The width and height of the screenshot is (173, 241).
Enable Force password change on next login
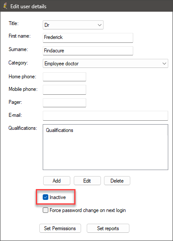pos(45,210)
